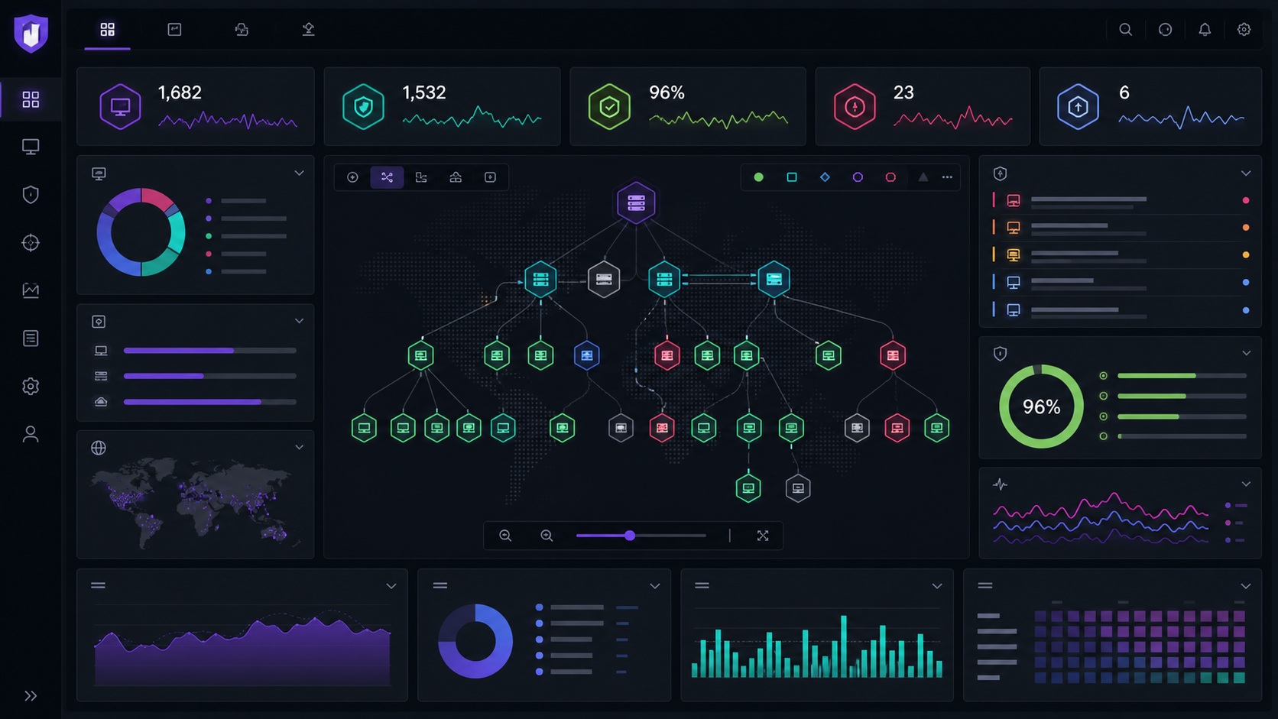
Task: Collapse the world map panel
Action: pyautogui.click(x=299, y=447)
